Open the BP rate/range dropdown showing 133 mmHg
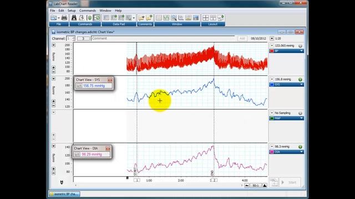 click(x=272, y=45)
